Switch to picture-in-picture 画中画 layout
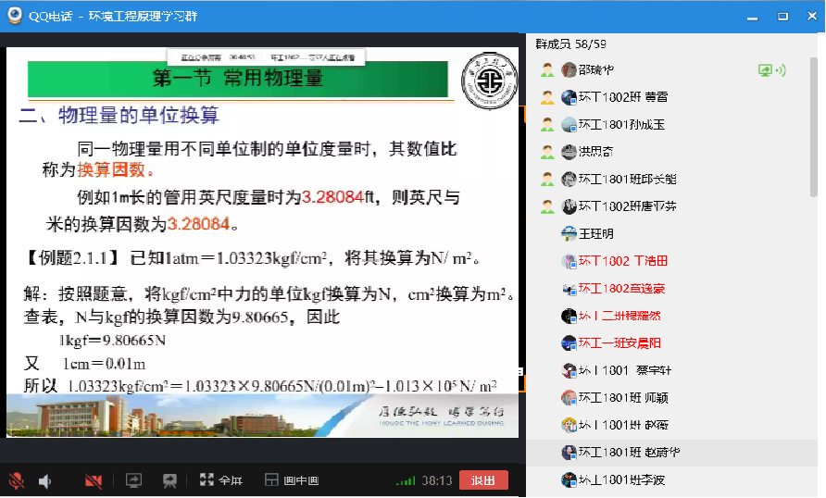The width and height of the screenshot is (826, 498). pyautogui.click(x=292, y=480)
